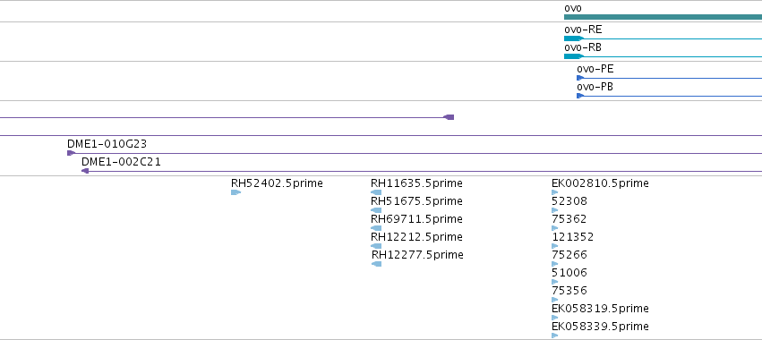Select the 75266 feature arrow
Screen dimensions: 762x340
(555, 264)
